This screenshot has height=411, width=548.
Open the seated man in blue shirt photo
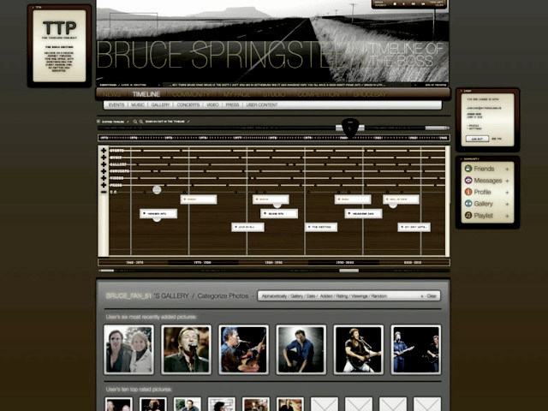click(301, 349)
